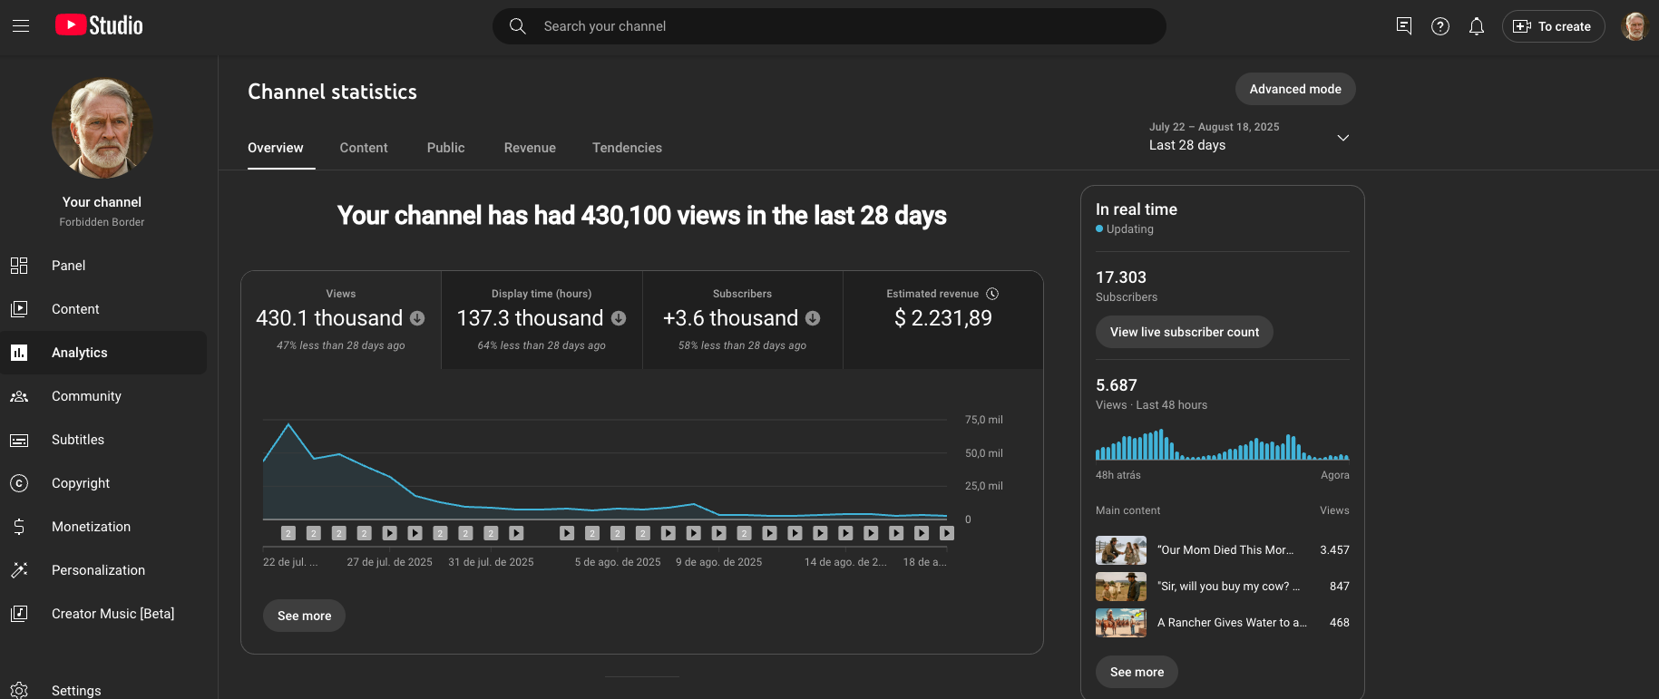Go to Copyright section in sidebar
The image size is (1659, 699).
click(x=80, y=483)
